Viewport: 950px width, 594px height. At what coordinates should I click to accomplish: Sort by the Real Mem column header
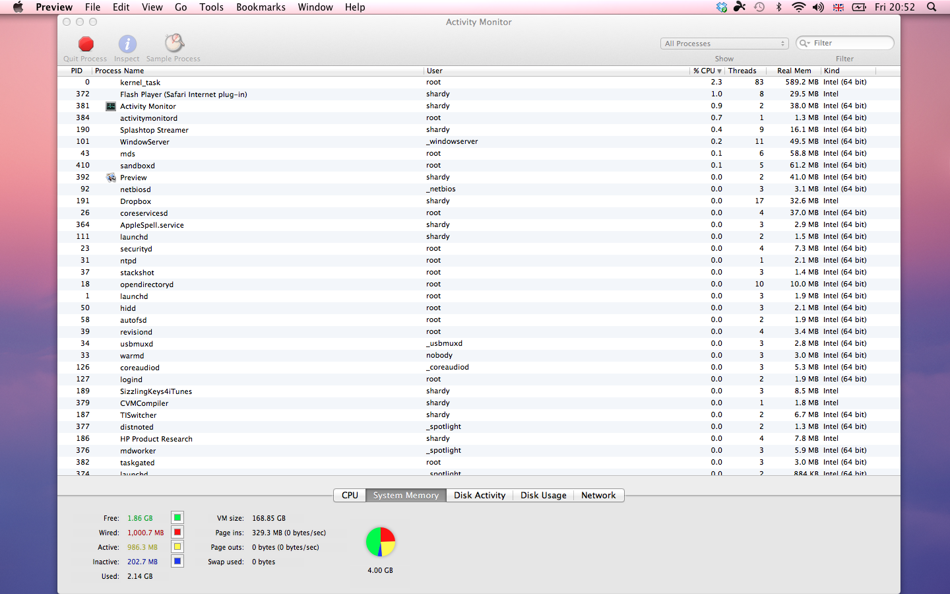pos(794,71)
